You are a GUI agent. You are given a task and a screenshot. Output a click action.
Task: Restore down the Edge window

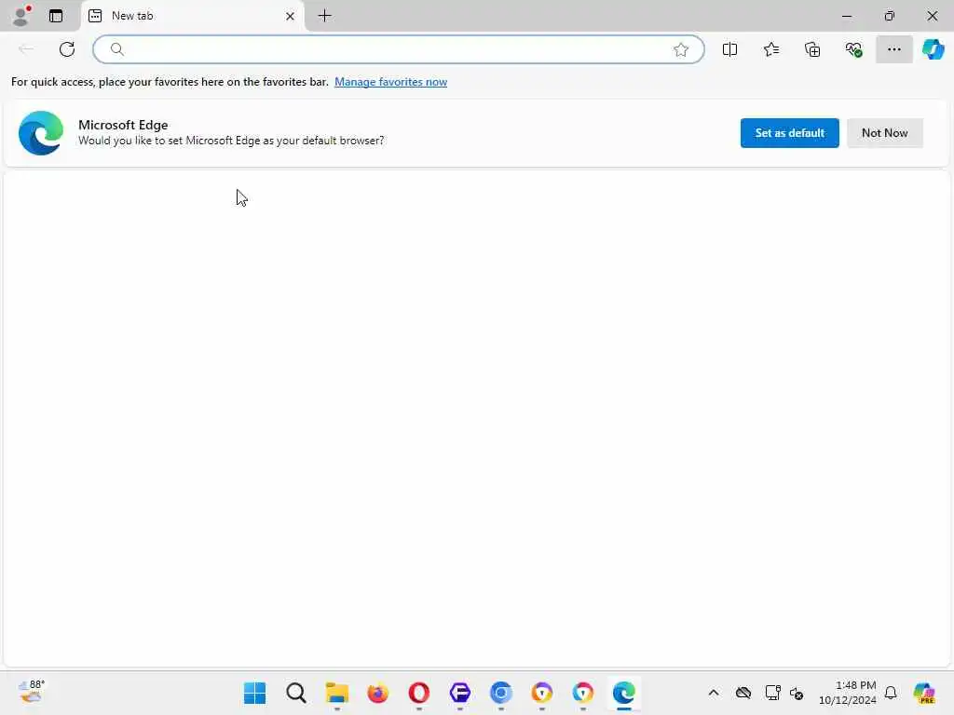[889, 16]
